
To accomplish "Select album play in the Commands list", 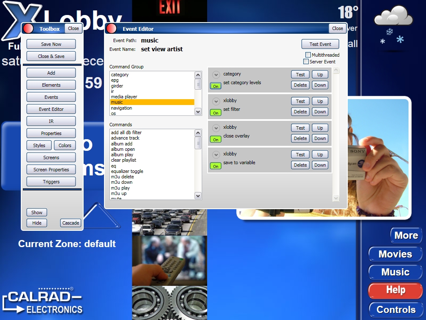I will click(122, 155).
